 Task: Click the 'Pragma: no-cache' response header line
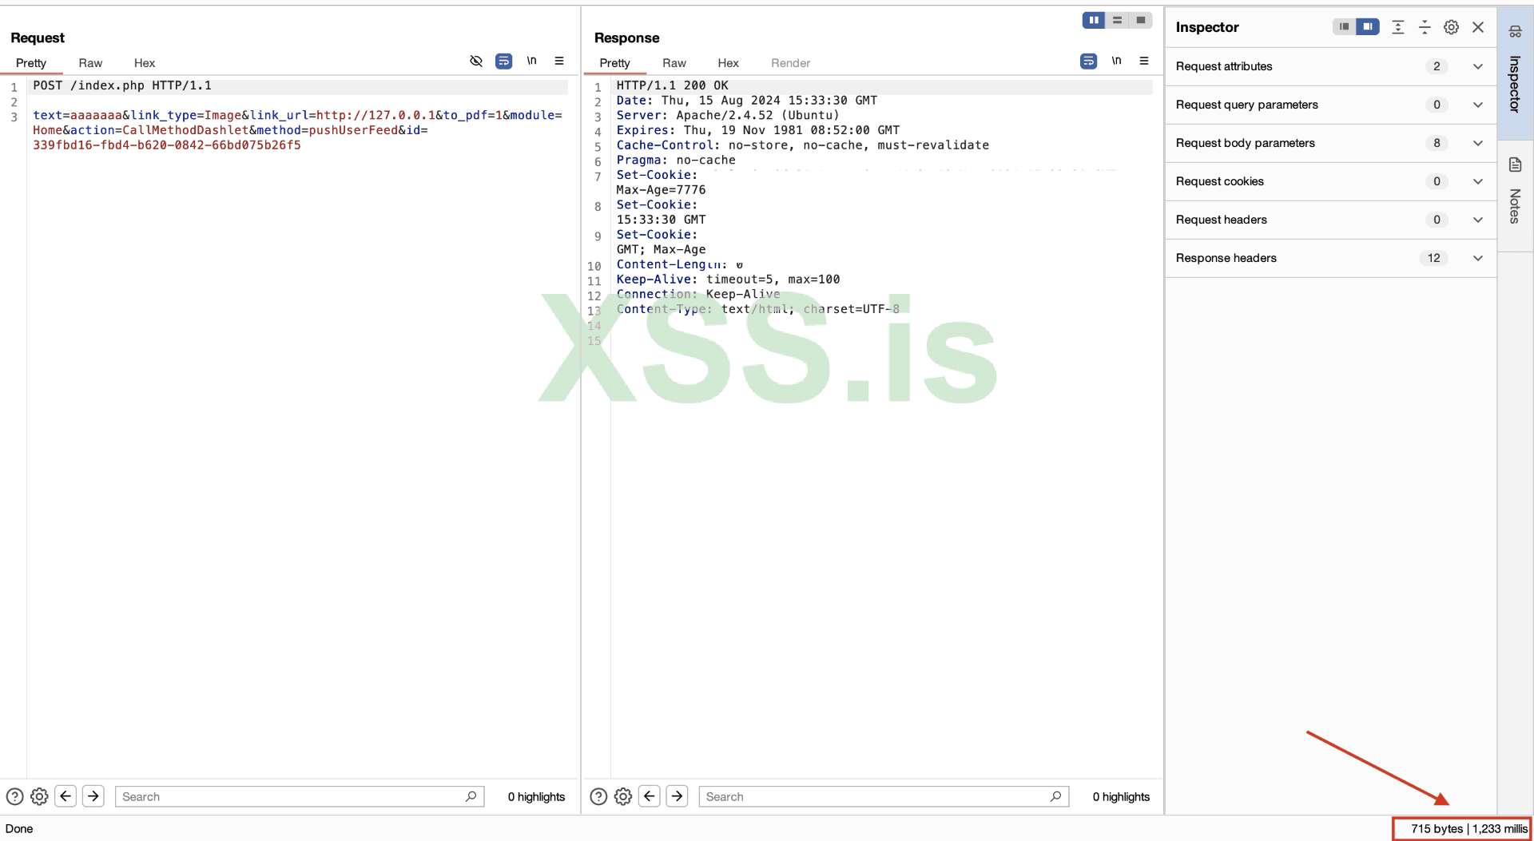click(x=676, y=160)
